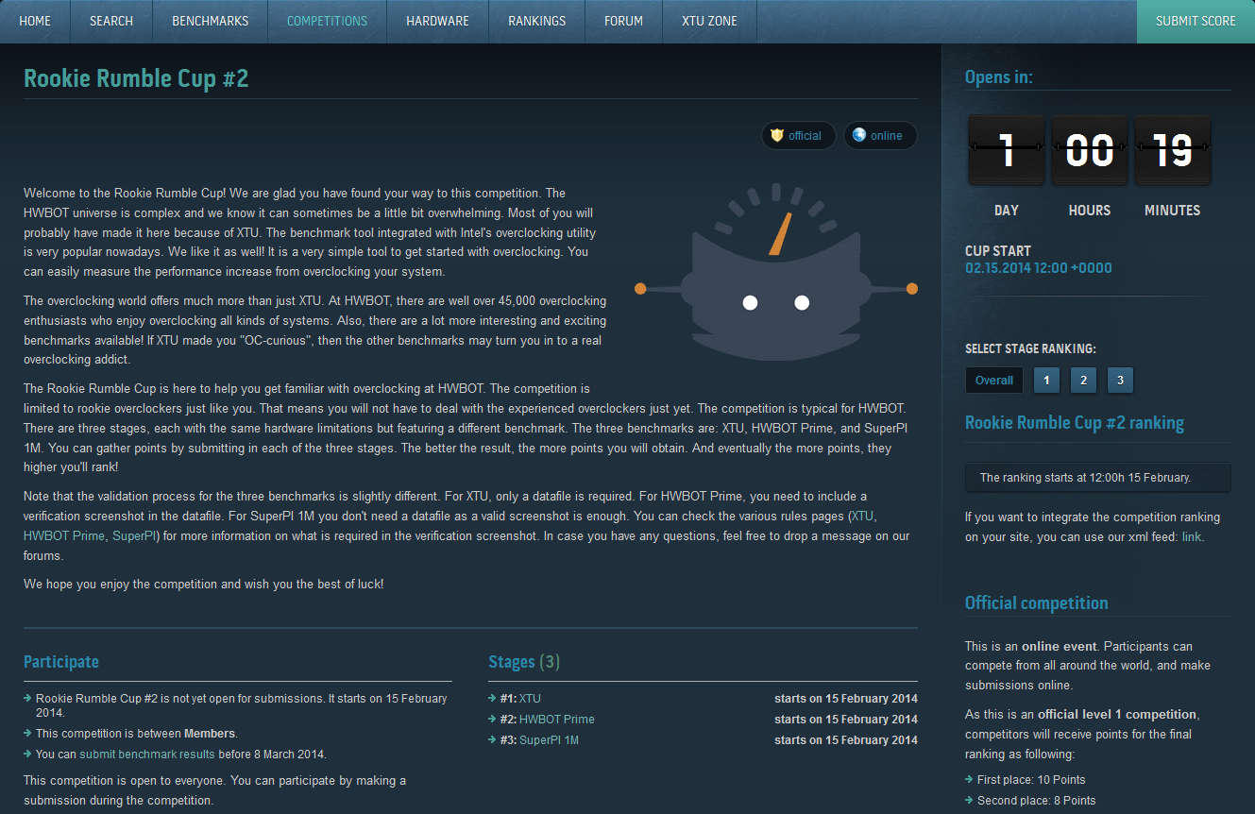Click the start date '02.15.2014 12:00 +0000'

pyautogui.click(x=1039, y=268)
